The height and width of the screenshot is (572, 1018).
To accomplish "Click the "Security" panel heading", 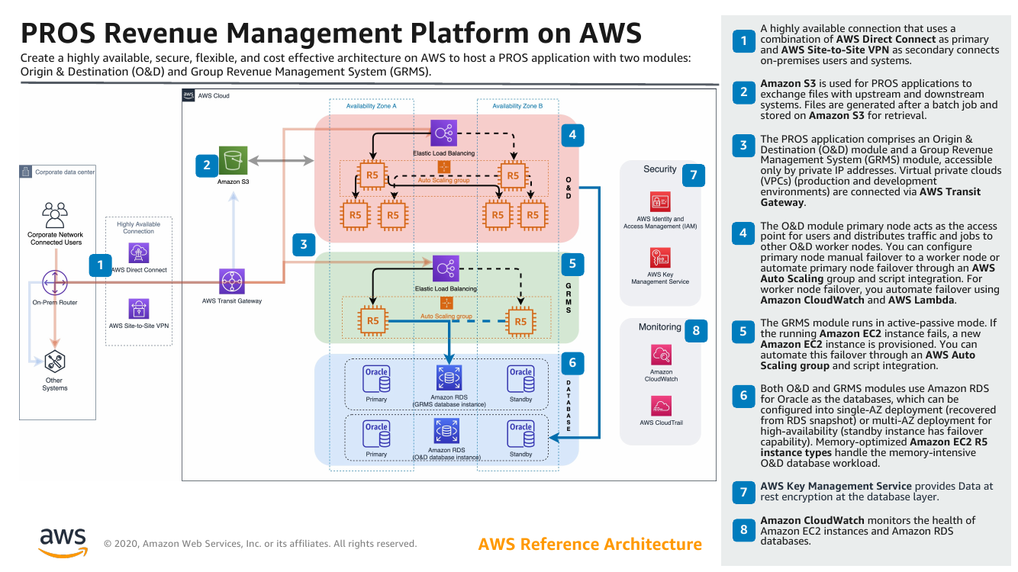I will (660, 169).
